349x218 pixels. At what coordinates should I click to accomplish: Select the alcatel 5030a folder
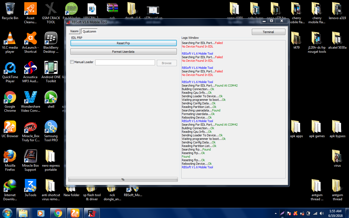click(x=337, y=40)
